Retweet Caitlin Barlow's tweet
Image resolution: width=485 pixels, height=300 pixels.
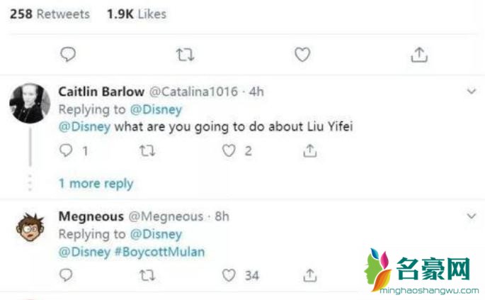[x=147, y=150]
